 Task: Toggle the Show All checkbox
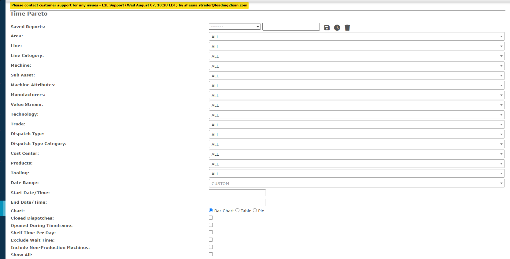point(211,254)
